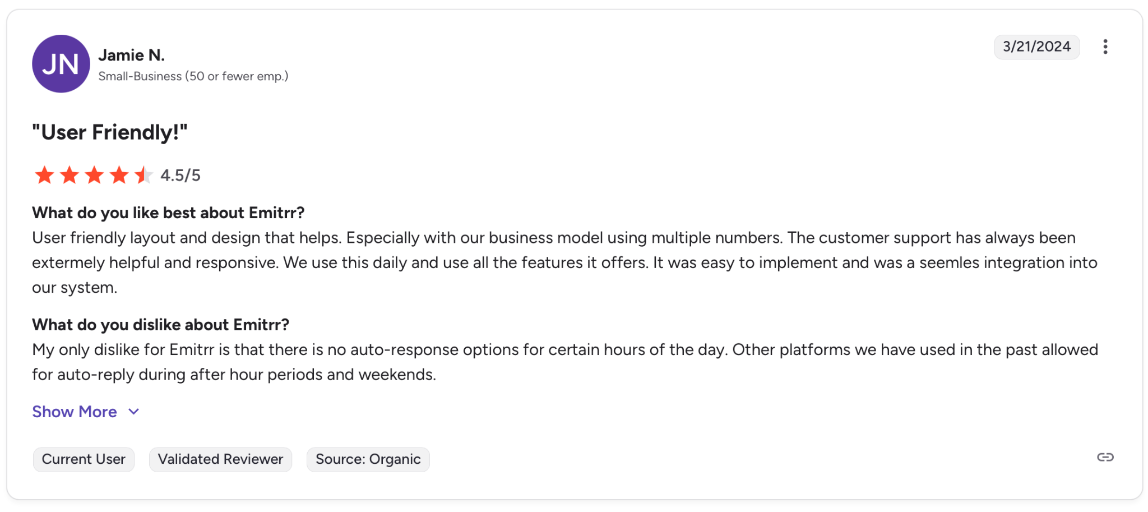
Task: Click the "User Friendly!" review title
Action: pyautogui.click(x=110, y=132)
